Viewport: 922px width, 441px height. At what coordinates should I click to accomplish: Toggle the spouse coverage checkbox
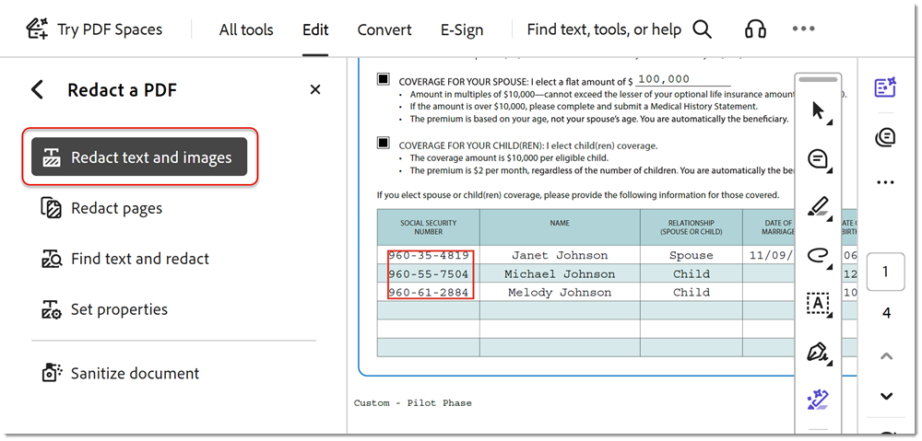pos(384,78)
